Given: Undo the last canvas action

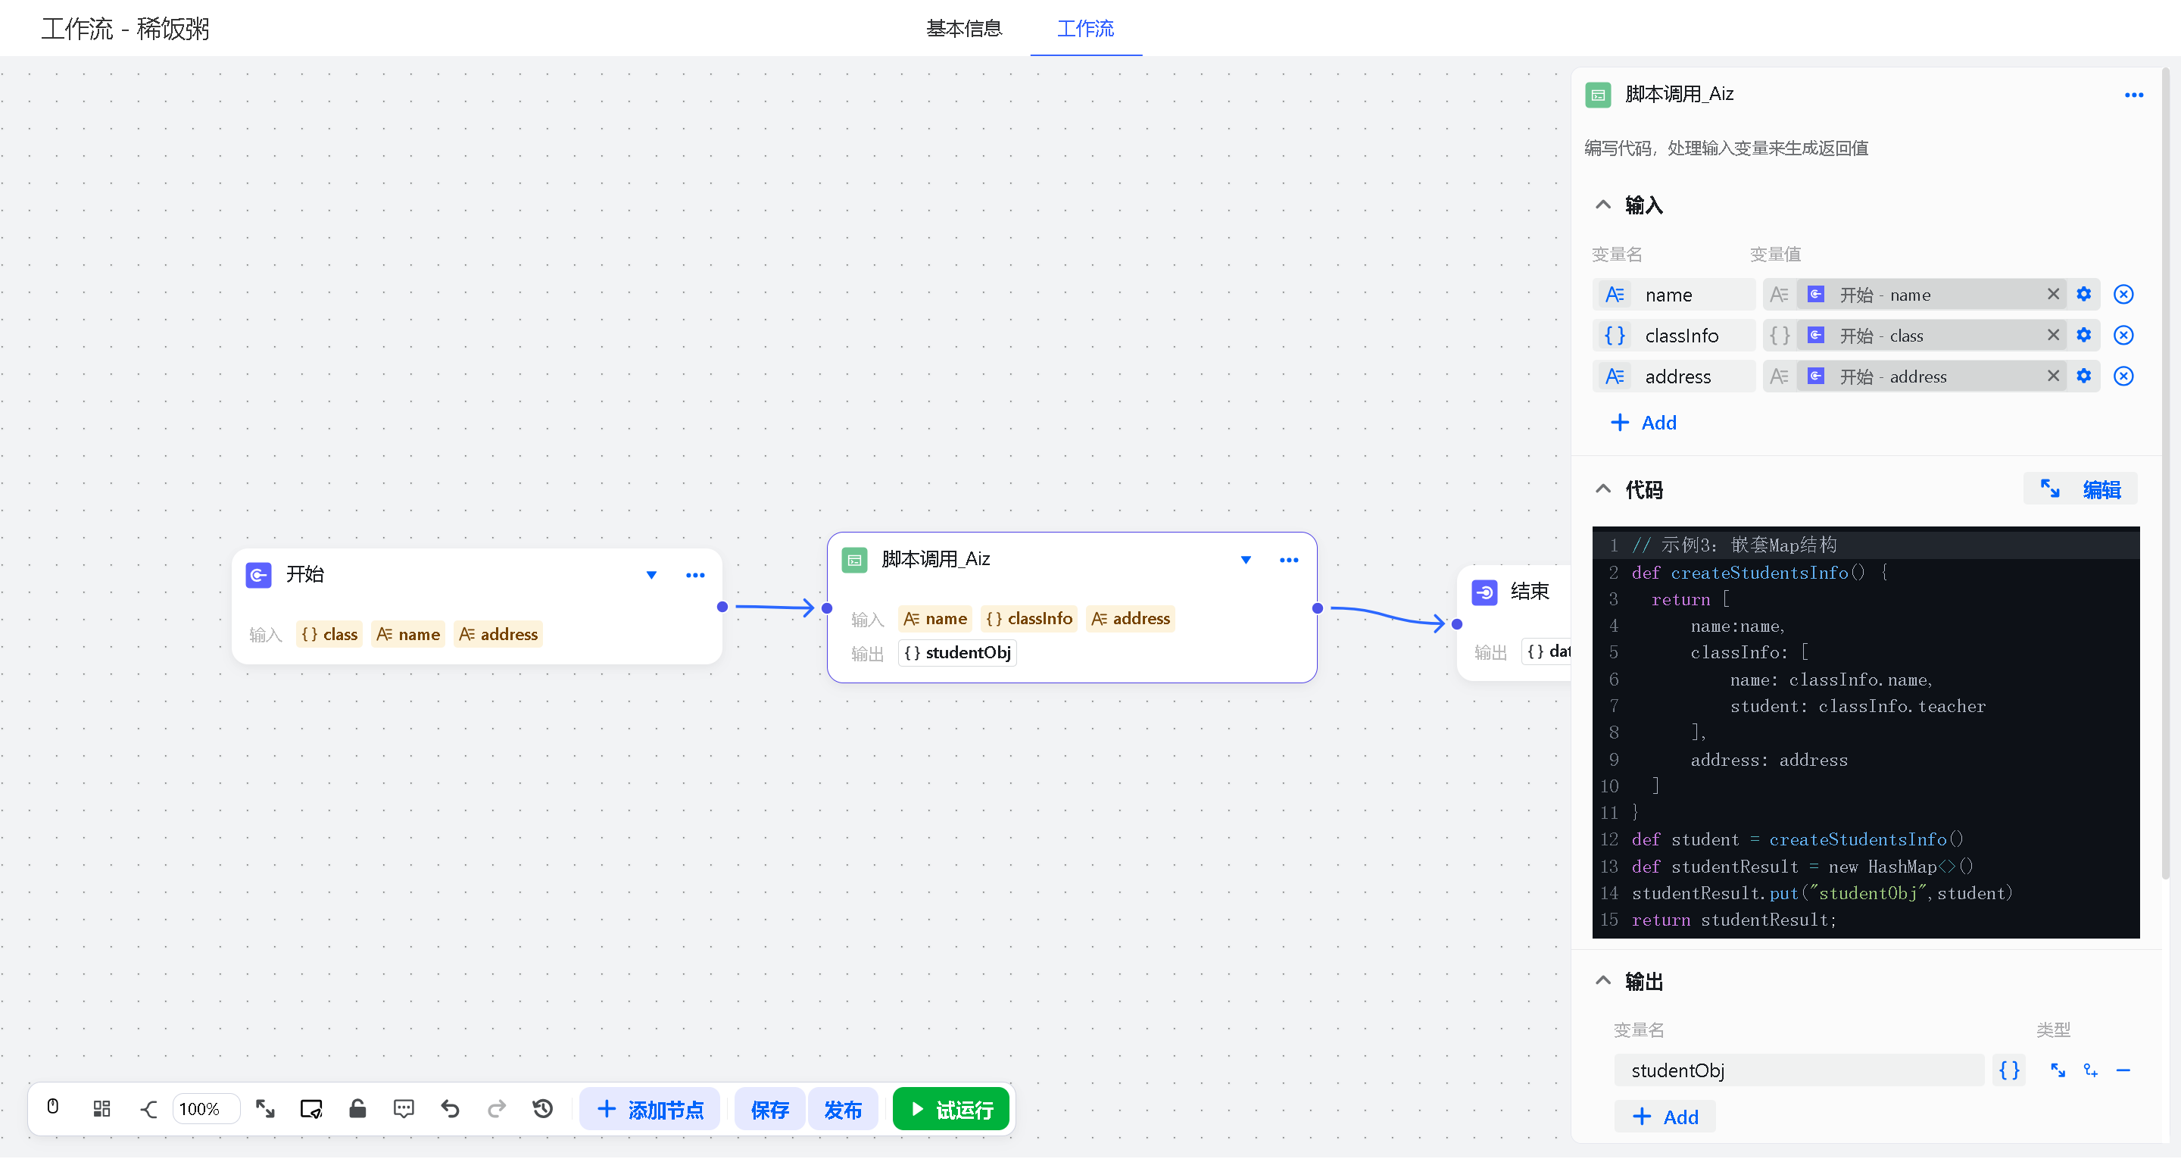Looking at the screenshot, I should pyautogui.click(x=451, y=1108).
